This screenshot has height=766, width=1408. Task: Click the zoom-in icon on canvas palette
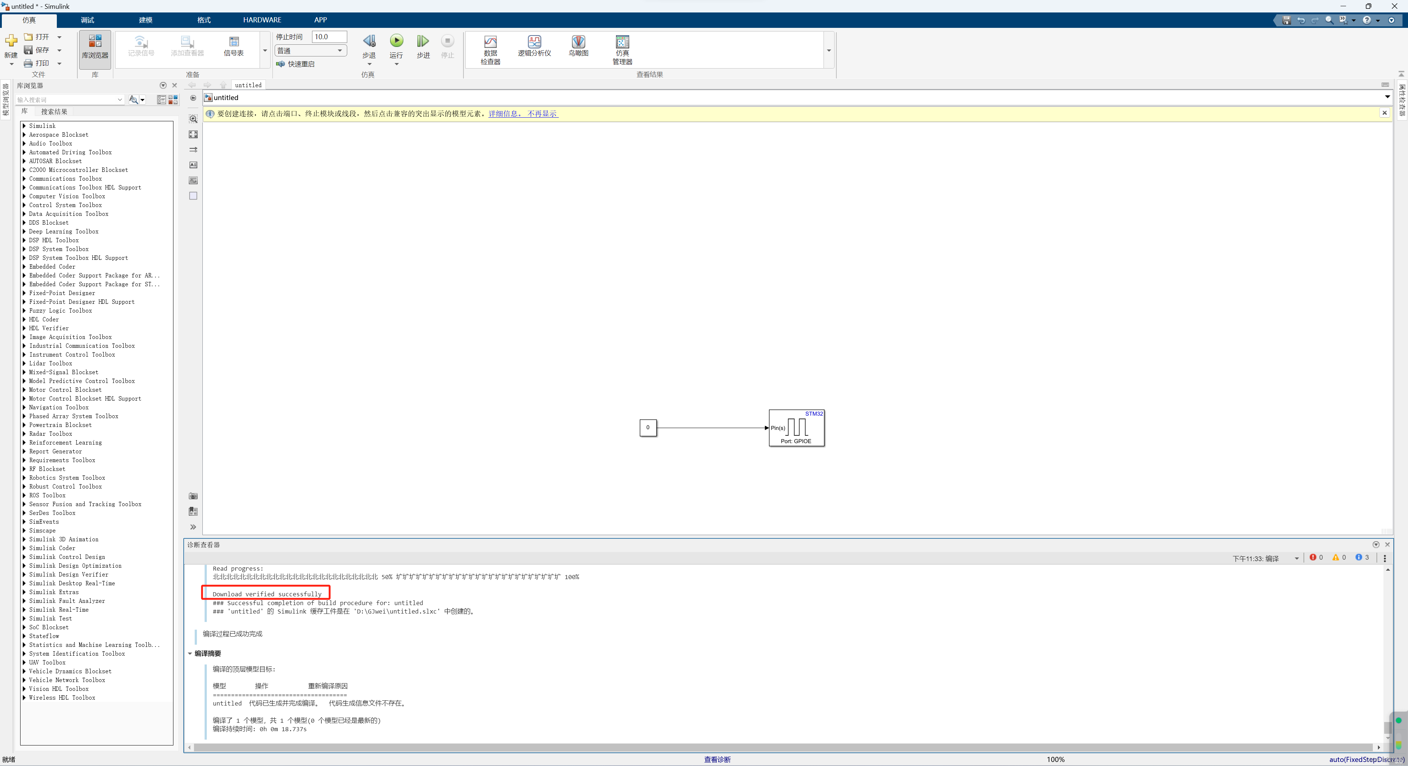[193, 118]
